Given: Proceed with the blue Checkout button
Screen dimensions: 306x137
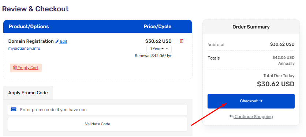Looking at the screenshot, I should 251,101.
